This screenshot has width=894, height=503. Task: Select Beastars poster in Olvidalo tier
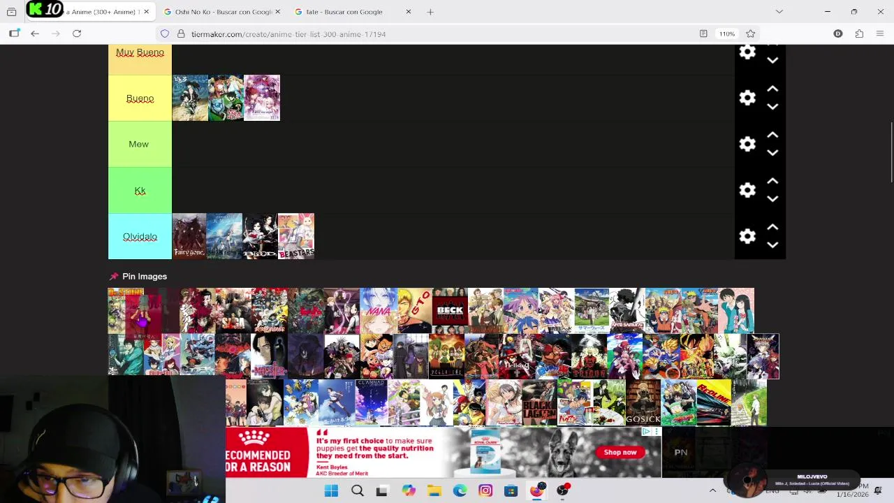click(296, 236)
